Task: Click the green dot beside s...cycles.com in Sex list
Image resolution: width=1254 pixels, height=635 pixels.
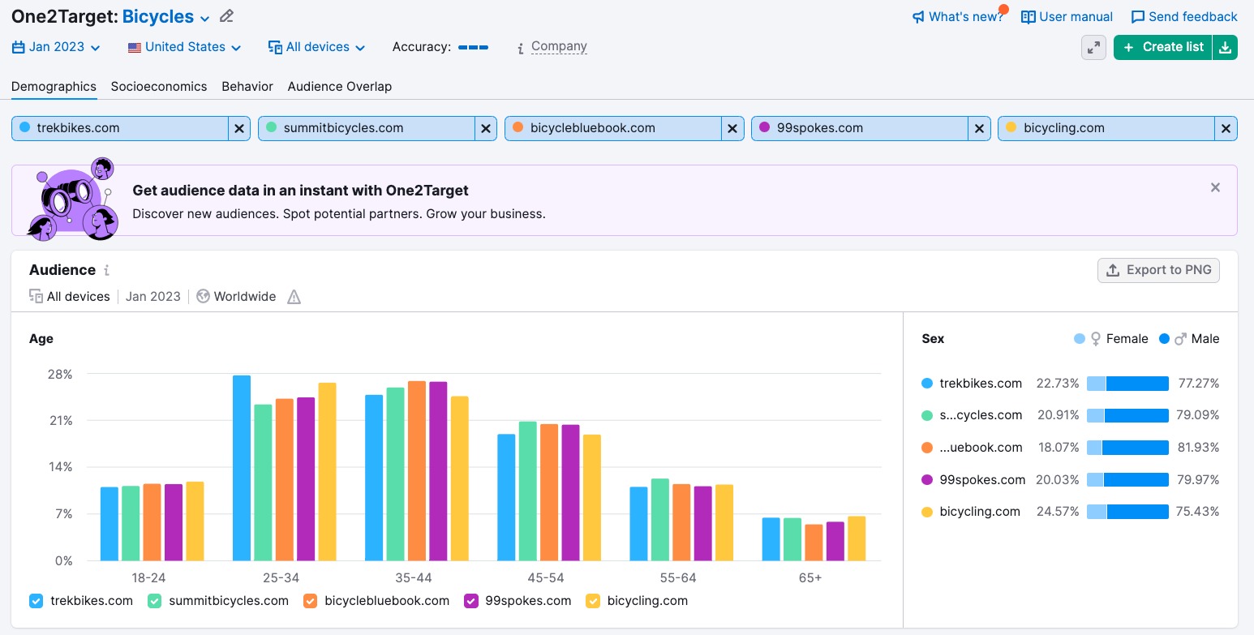Action: 928,415
